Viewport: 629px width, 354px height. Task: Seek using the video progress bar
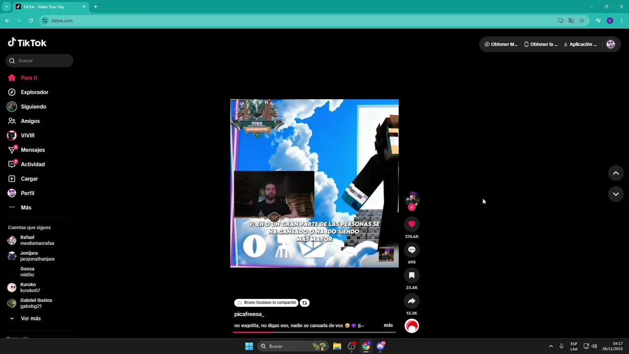[x=314, y=332]
